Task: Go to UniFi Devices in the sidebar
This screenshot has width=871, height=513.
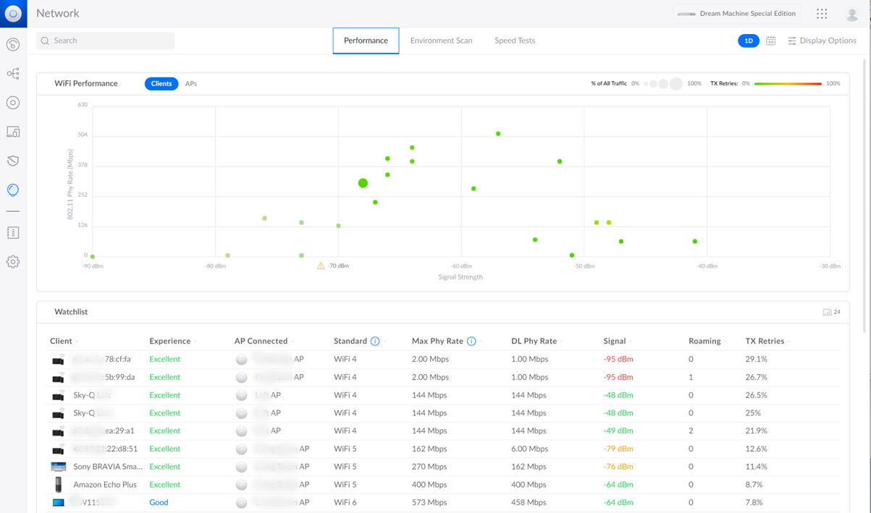Action: point(13,103)
